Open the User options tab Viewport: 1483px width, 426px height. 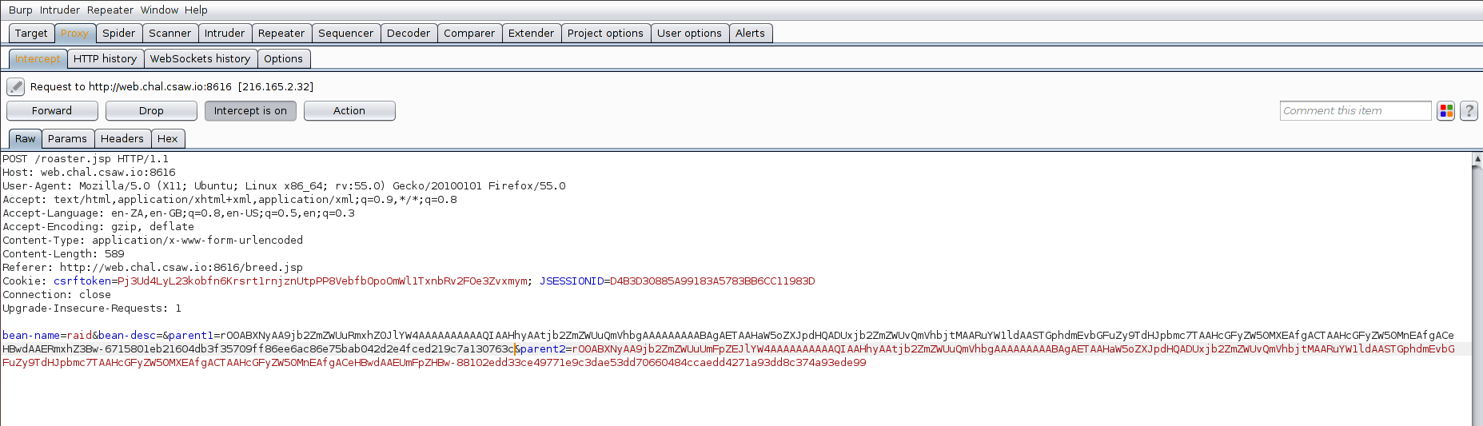click(689, 33)
